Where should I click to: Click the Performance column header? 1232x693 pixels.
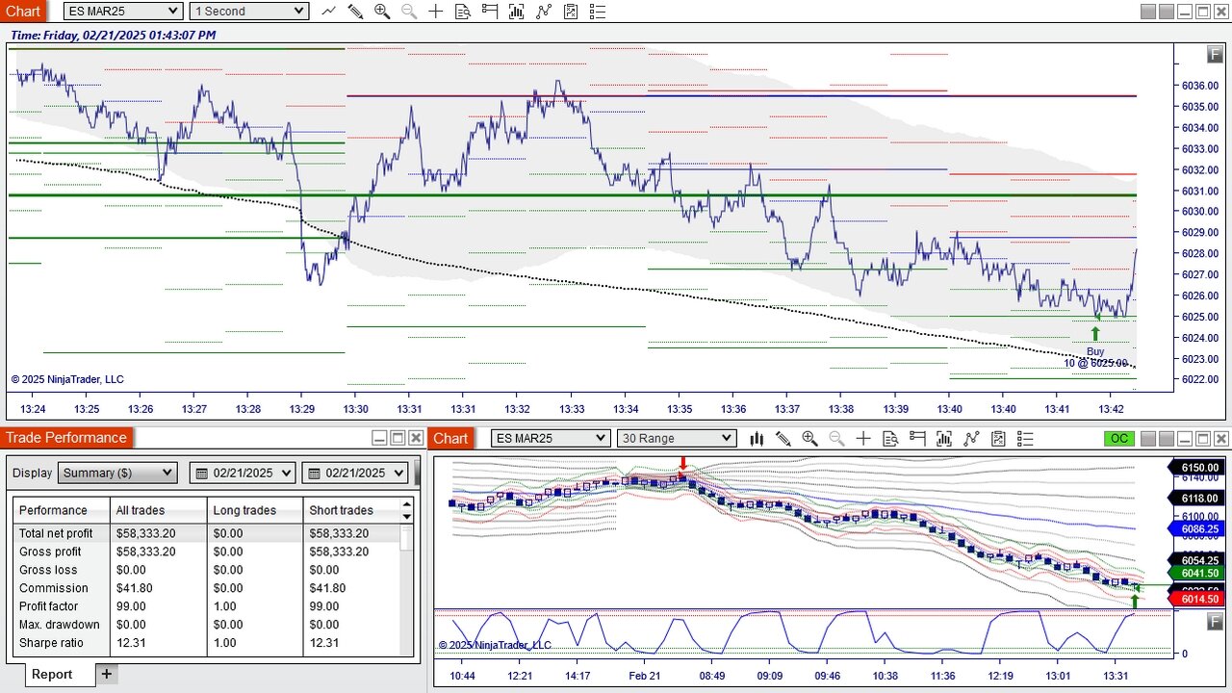63,510
